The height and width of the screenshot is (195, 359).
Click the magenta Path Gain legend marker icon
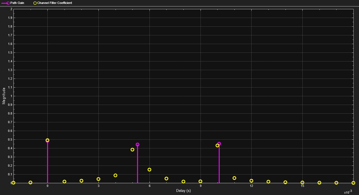6,3
